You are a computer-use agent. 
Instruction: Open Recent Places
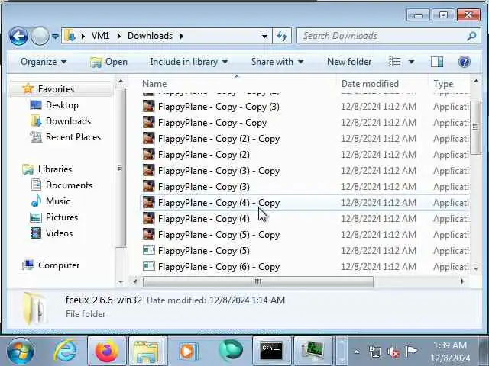pyautogui.click(x=73, y=137)
